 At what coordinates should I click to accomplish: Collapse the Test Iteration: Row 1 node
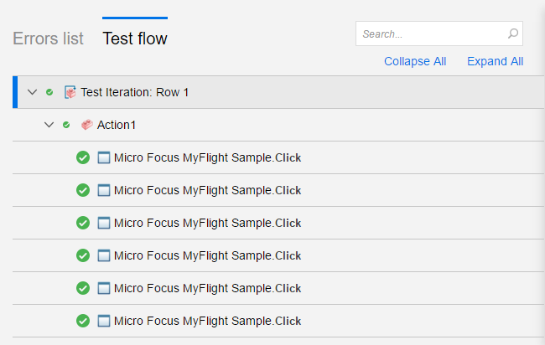click(x=33, y=92)
